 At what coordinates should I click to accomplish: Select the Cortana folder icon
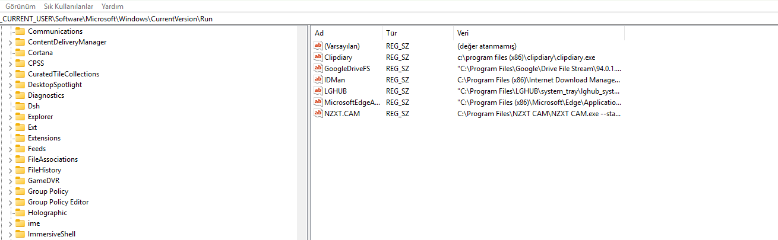(x=20, y=53)
